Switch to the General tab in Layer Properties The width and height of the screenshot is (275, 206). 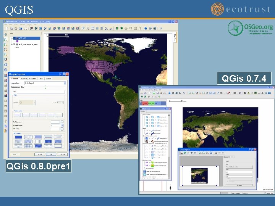coord(24,79)
